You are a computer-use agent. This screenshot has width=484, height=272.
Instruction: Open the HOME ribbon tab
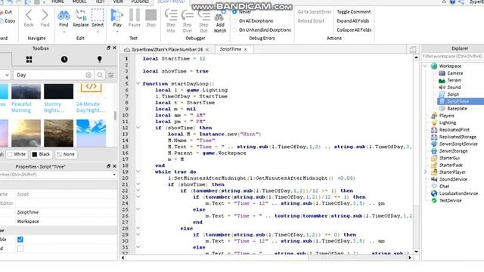(x=57, y=2)
